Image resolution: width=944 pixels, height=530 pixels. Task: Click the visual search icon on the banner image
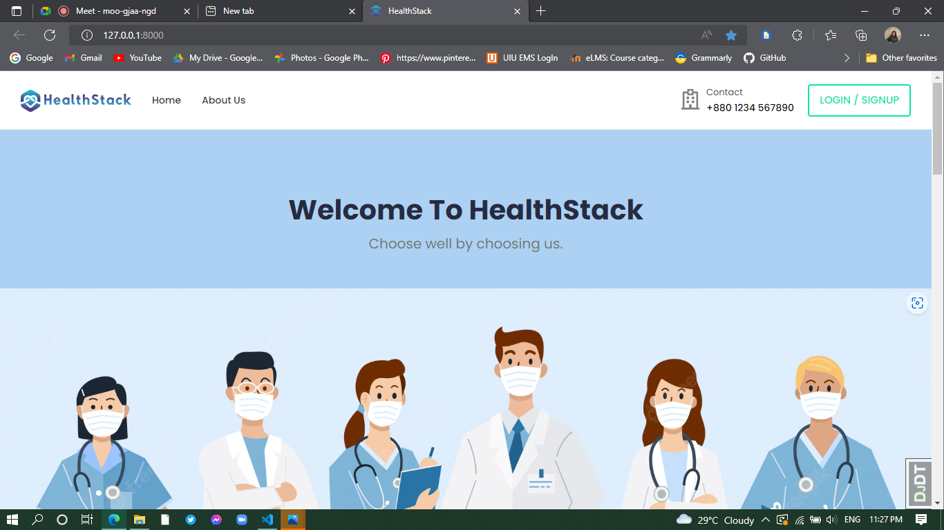click(917, 302)
